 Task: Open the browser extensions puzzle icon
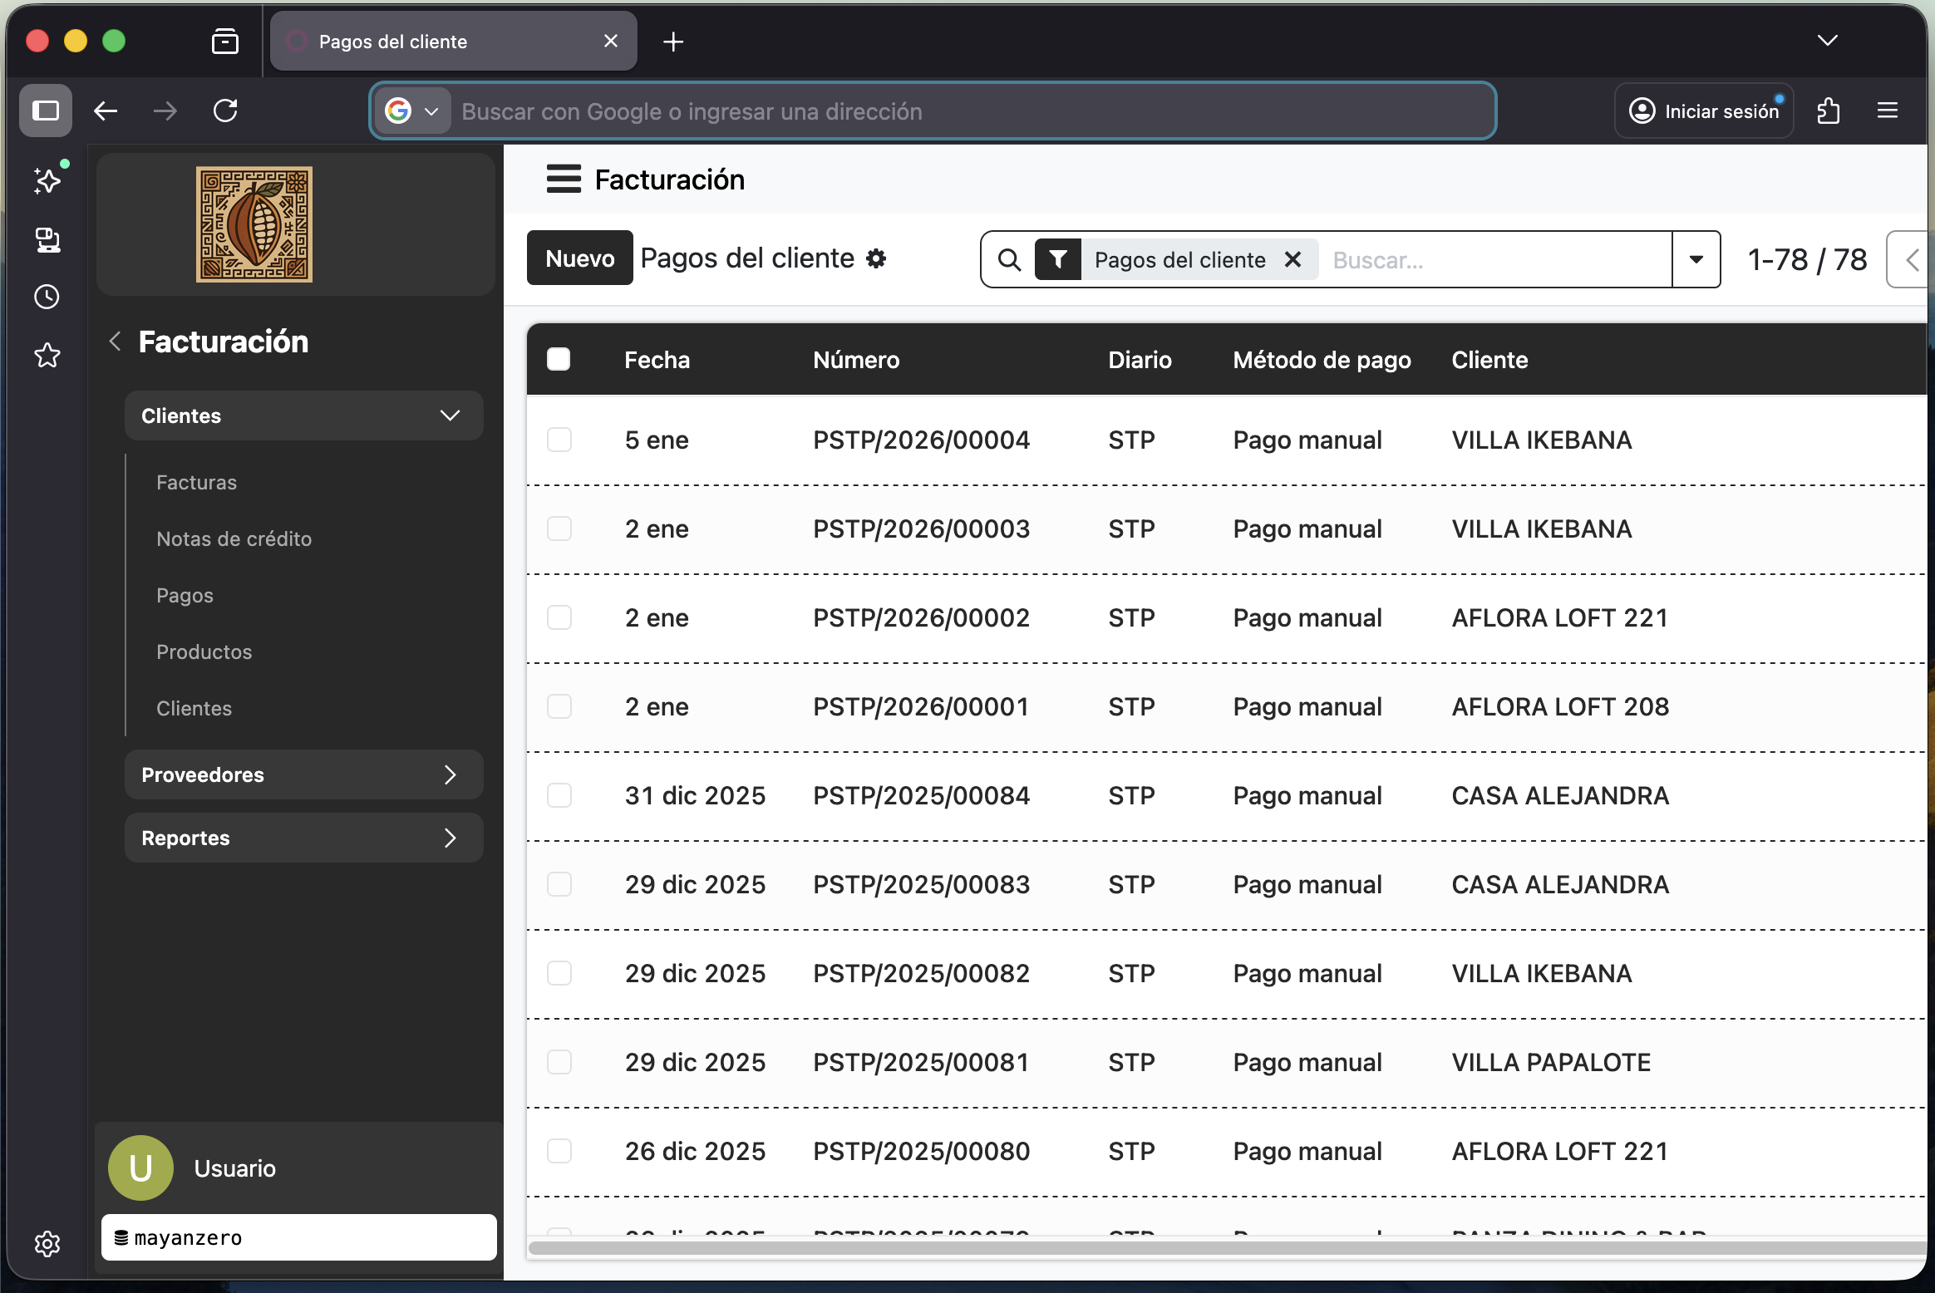click(x=1829, y=111)
